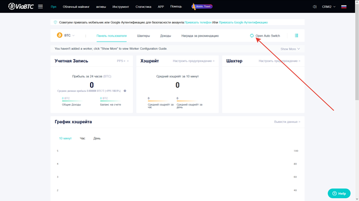359x201 pixels.
Task: Open the Пул menu item
Action: (53, 7)
